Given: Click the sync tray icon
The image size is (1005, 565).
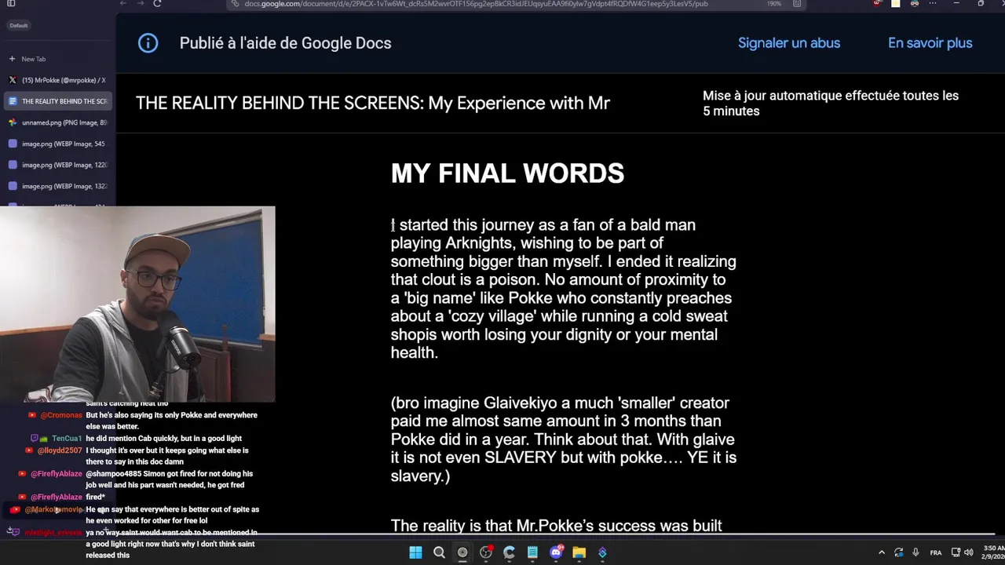Looking at the screenshot, I should [x=898, y=552].
